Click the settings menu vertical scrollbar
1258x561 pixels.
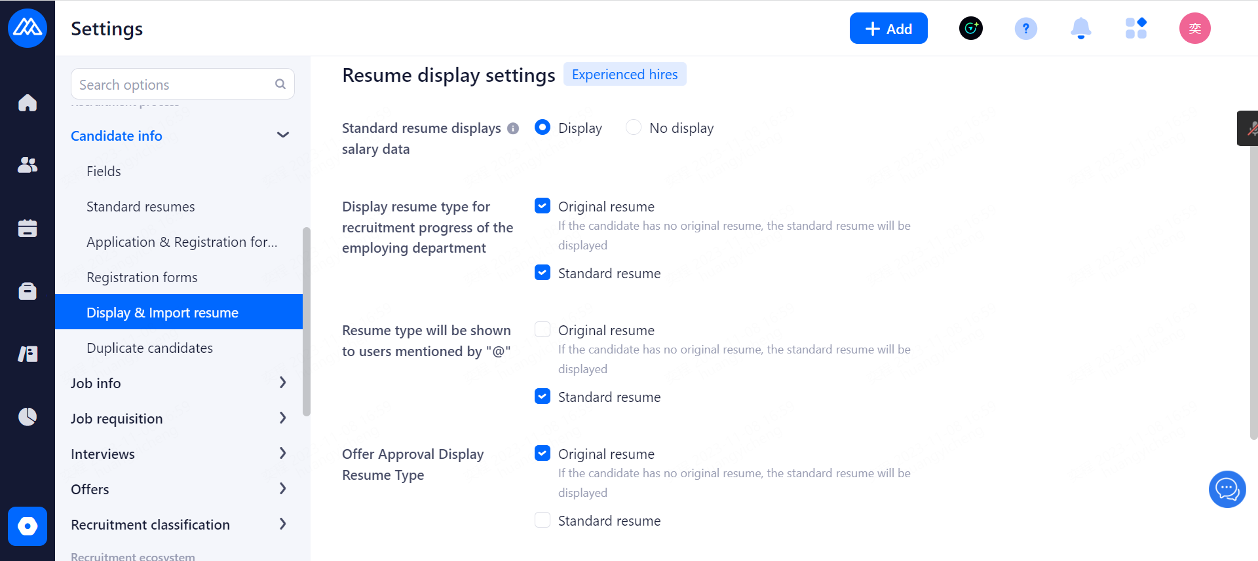306,321
